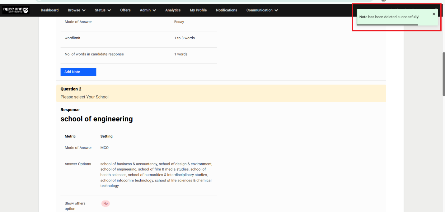
Task: Dismiss the note deleted notification
Action: coord(434,14)
